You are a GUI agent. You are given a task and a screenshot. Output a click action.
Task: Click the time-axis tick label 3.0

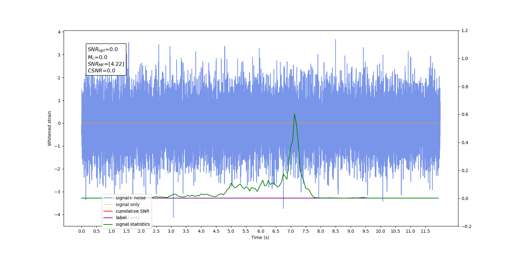(x=171, y=231)
